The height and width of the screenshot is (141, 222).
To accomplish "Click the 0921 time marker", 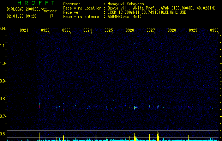I will point(24,30).
